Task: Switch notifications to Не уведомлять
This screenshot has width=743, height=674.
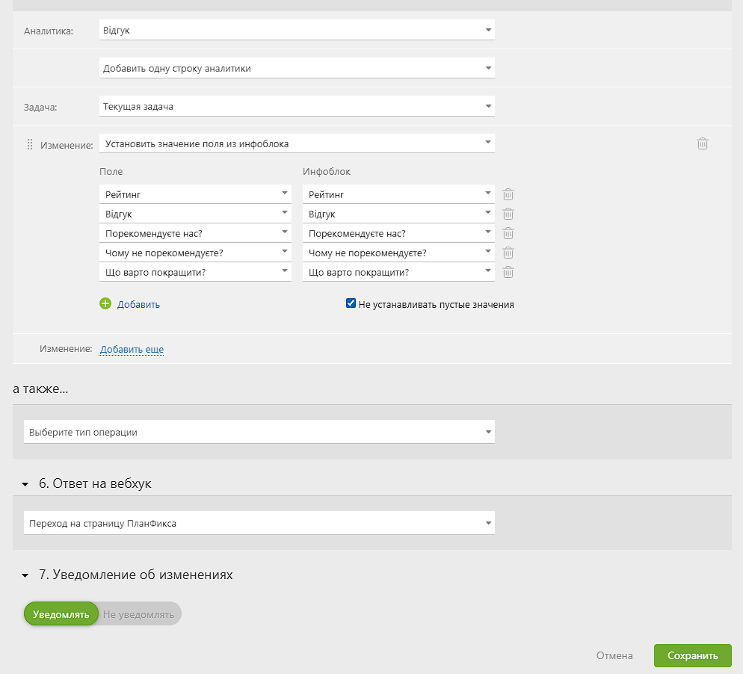Action: [138, 614]
